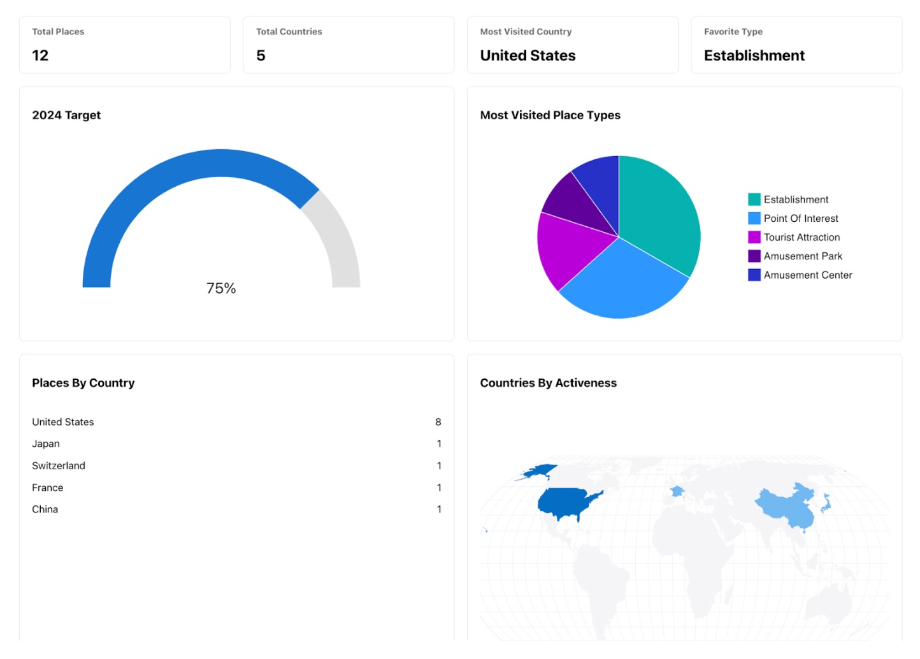Click the Total Countries card
Image resolution: width=920 pixels, height=659 pixels.
[x=349, y=45]
